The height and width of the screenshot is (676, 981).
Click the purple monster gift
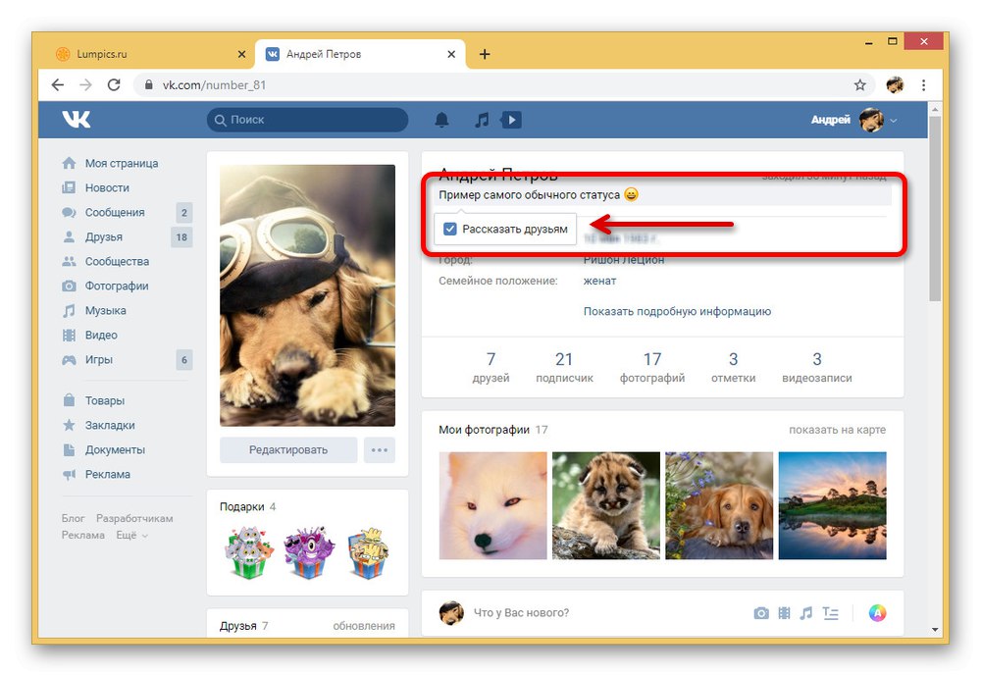pos(308,552)
